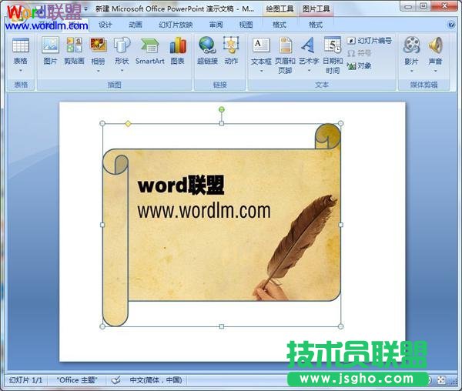Screen dimensions: 462x391
Task: Switch to the 审阅 review tab
Action: [x=216, y=25]
